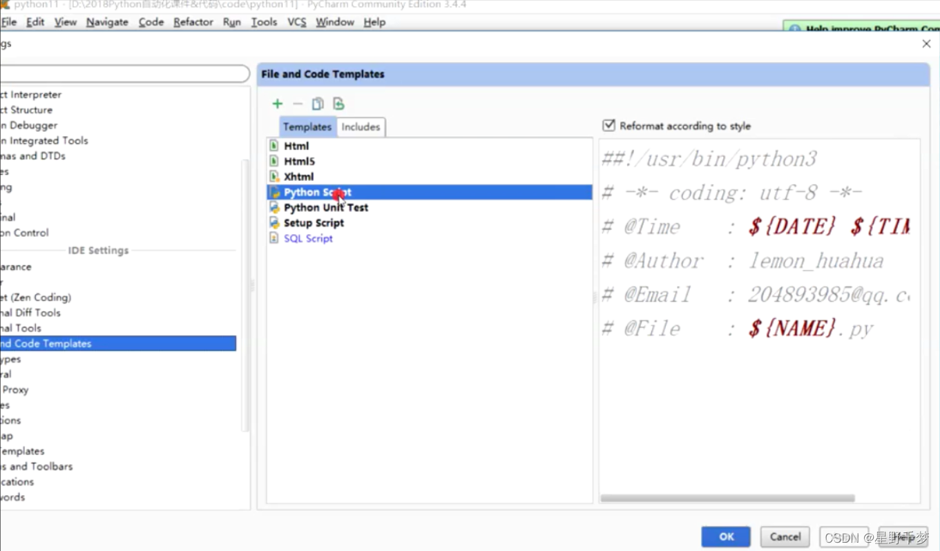Select the Html template

click(x=296, y=146)
